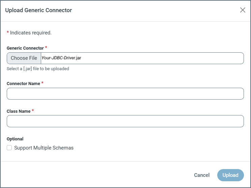
Task: Click the red asterisk beside Class Name
Action: pos(33,111)
